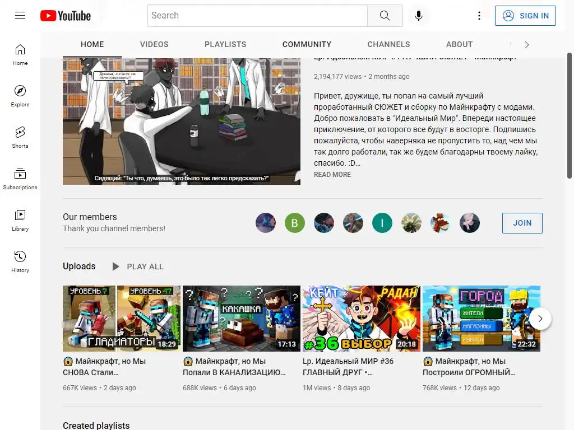This screenshot has width=574, height=430.
Task: Click inside the Search input field
Action: point(257,16)
